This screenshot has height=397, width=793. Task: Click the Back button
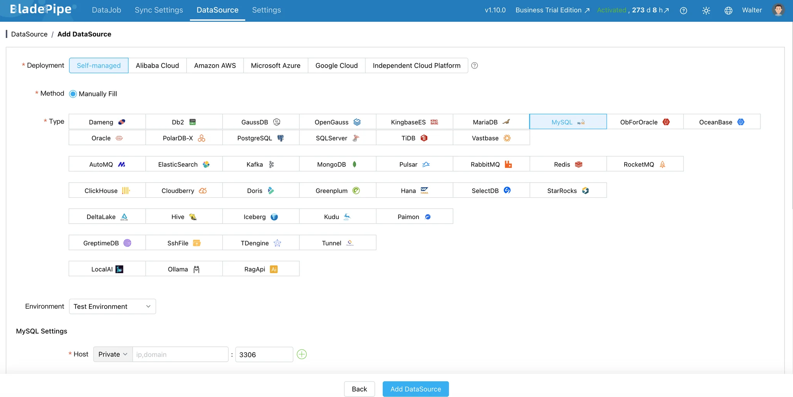tap(359, 389)
